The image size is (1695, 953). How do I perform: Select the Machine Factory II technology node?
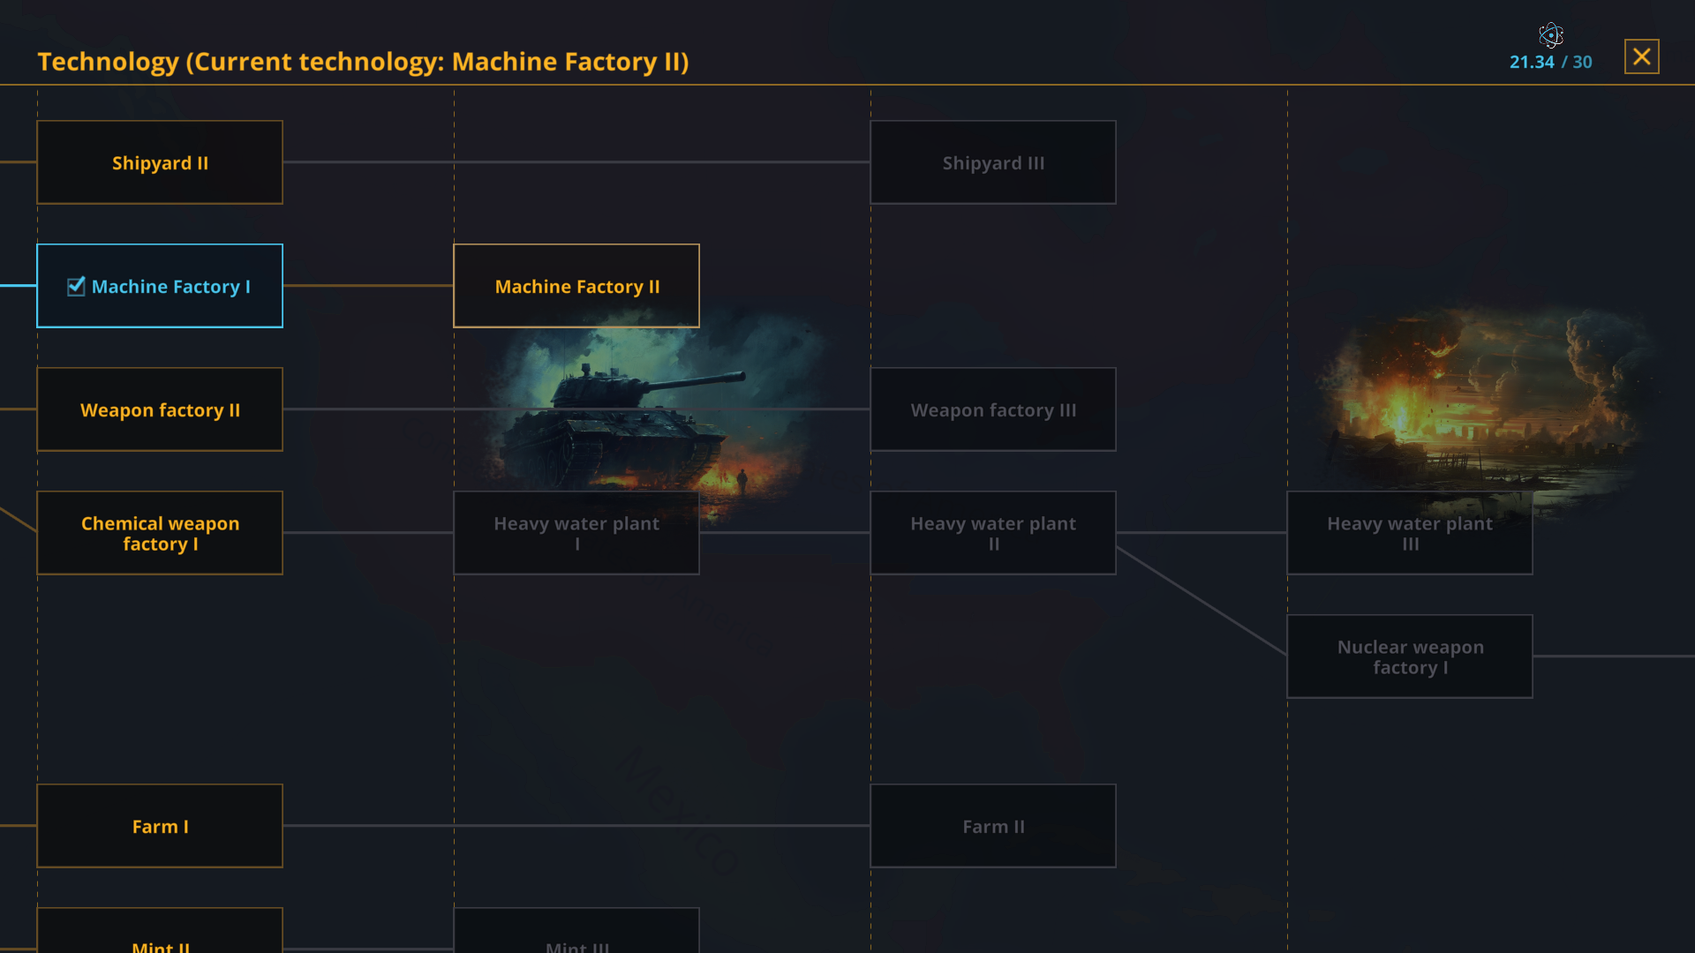pyautogui.click(x=576, y=286)
